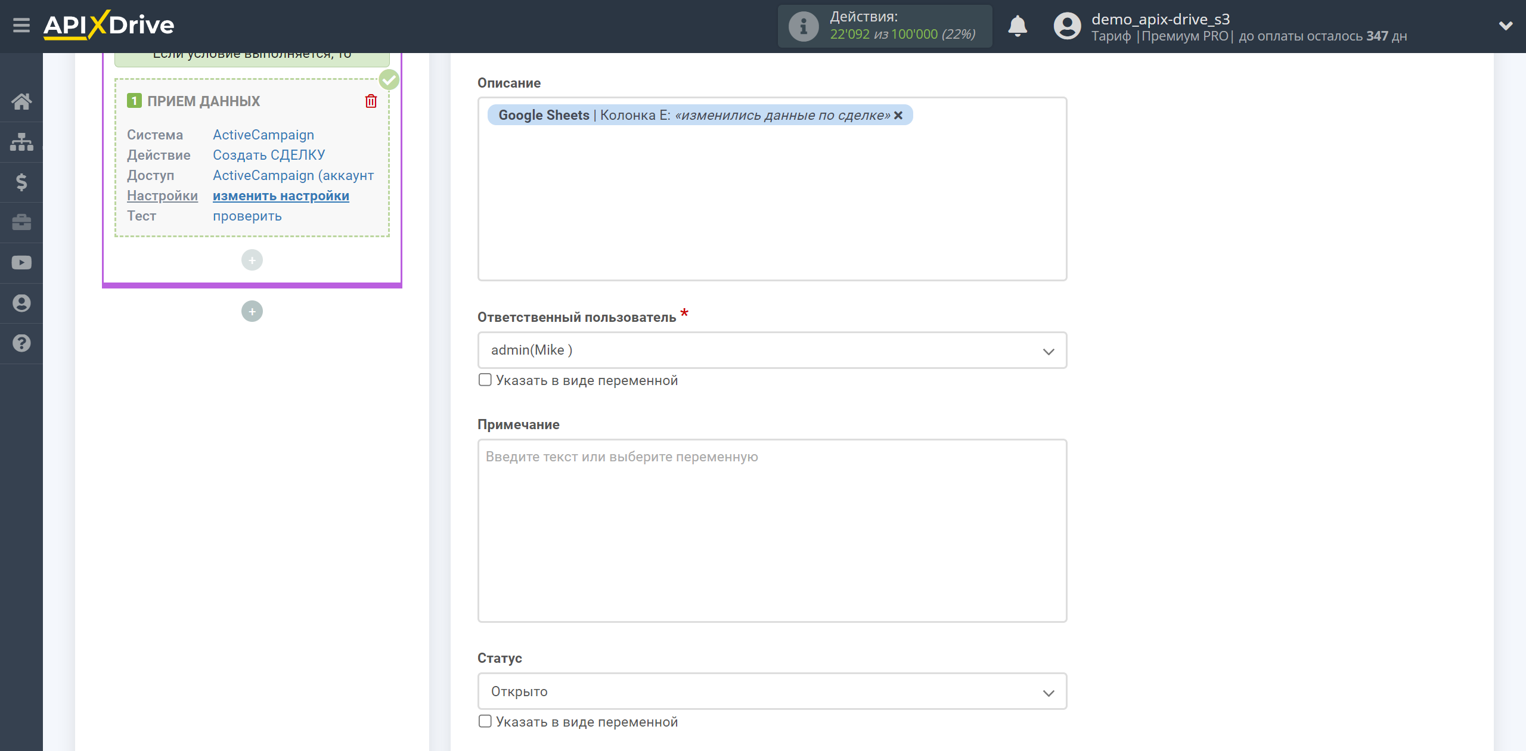Click the проверить test link
Screen dimensions: 1526x751
click(x=247, y=216)
